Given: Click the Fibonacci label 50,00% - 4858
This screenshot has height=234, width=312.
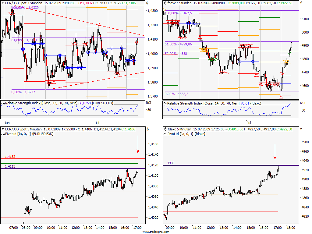Looking at the screenshot, I should tap(176, 54).
